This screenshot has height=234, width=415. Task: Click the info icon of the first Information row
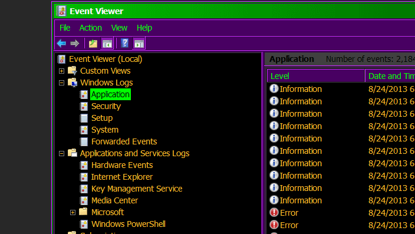tap(274, 88)
